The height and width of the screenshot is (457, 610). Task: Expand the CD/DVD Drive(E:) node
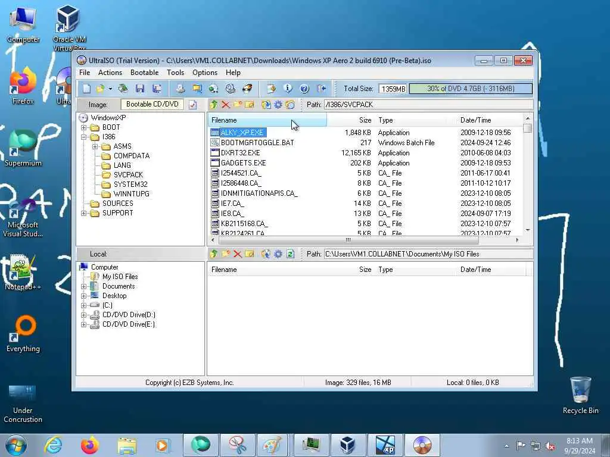coord(83,324)
